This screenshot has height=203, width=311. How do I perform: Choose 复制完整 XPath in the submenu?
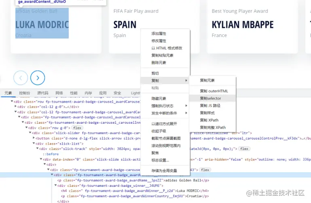pyautogui.click(x=213, y=127)
